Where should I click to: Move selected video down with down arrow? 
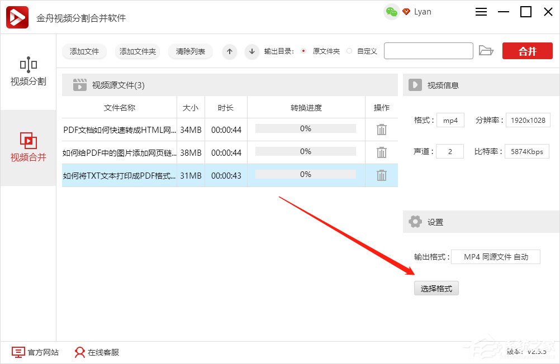(251, 51)
